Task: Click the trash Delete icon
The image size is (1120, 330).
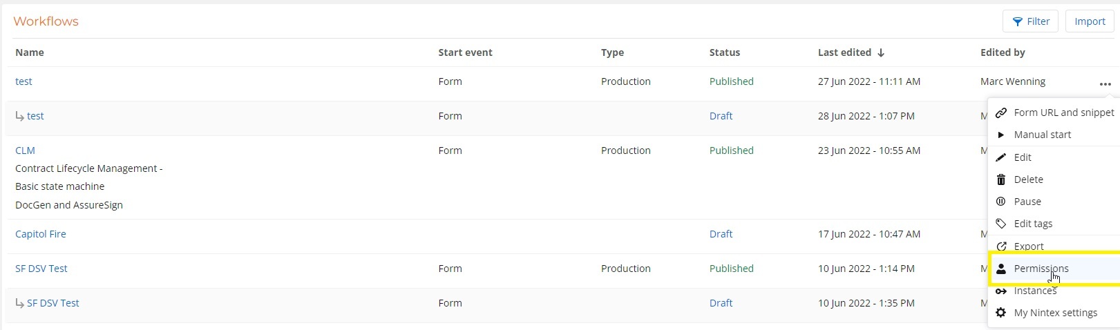Action: (x=1000, y=179)
